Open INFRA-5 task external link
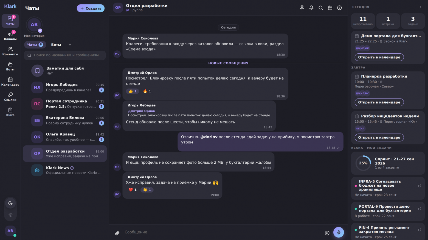This screenshot has width=428, height=240. click(419, 186)
